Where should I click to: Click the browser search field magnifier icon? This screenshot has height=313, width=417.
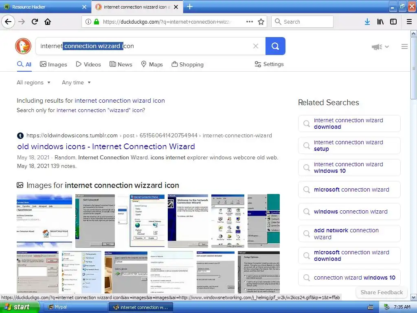tap(278, 22)
